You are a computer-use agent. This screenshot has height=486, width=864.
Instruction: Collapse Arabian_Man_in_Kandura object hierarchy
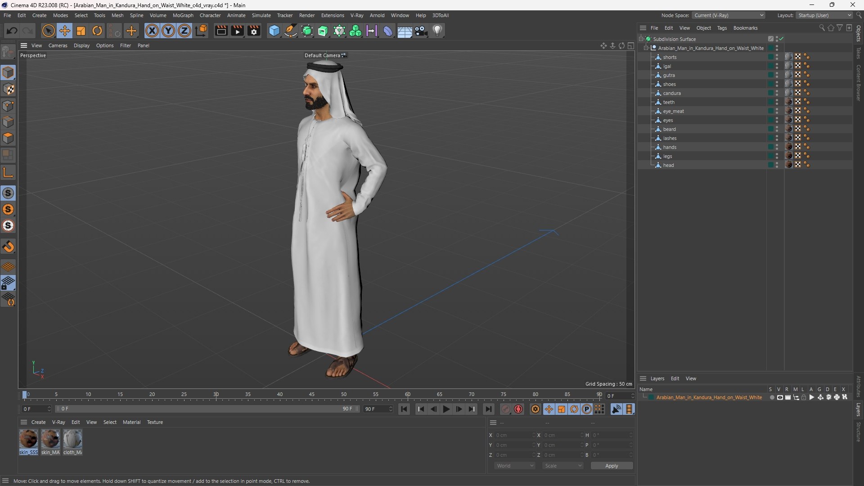click(x=646, y=48)
